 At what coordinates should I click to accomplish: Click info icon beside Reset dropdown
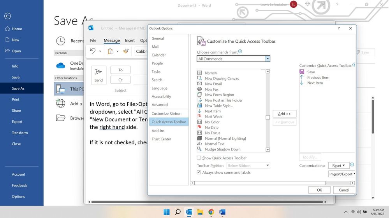tap(352, 164)
